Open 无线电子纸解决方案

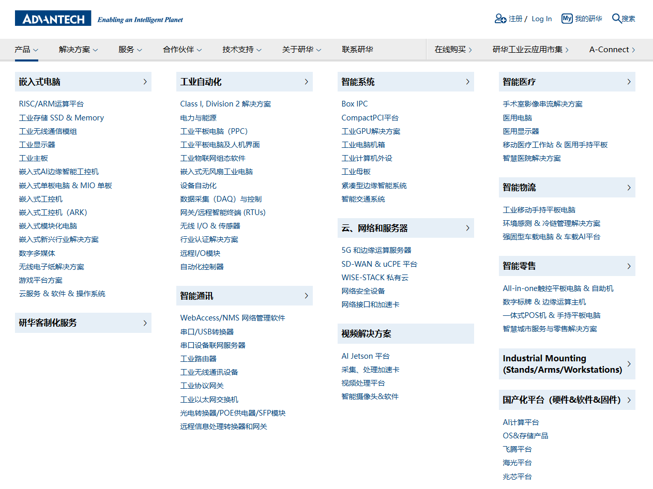click(x=52, y=267)
